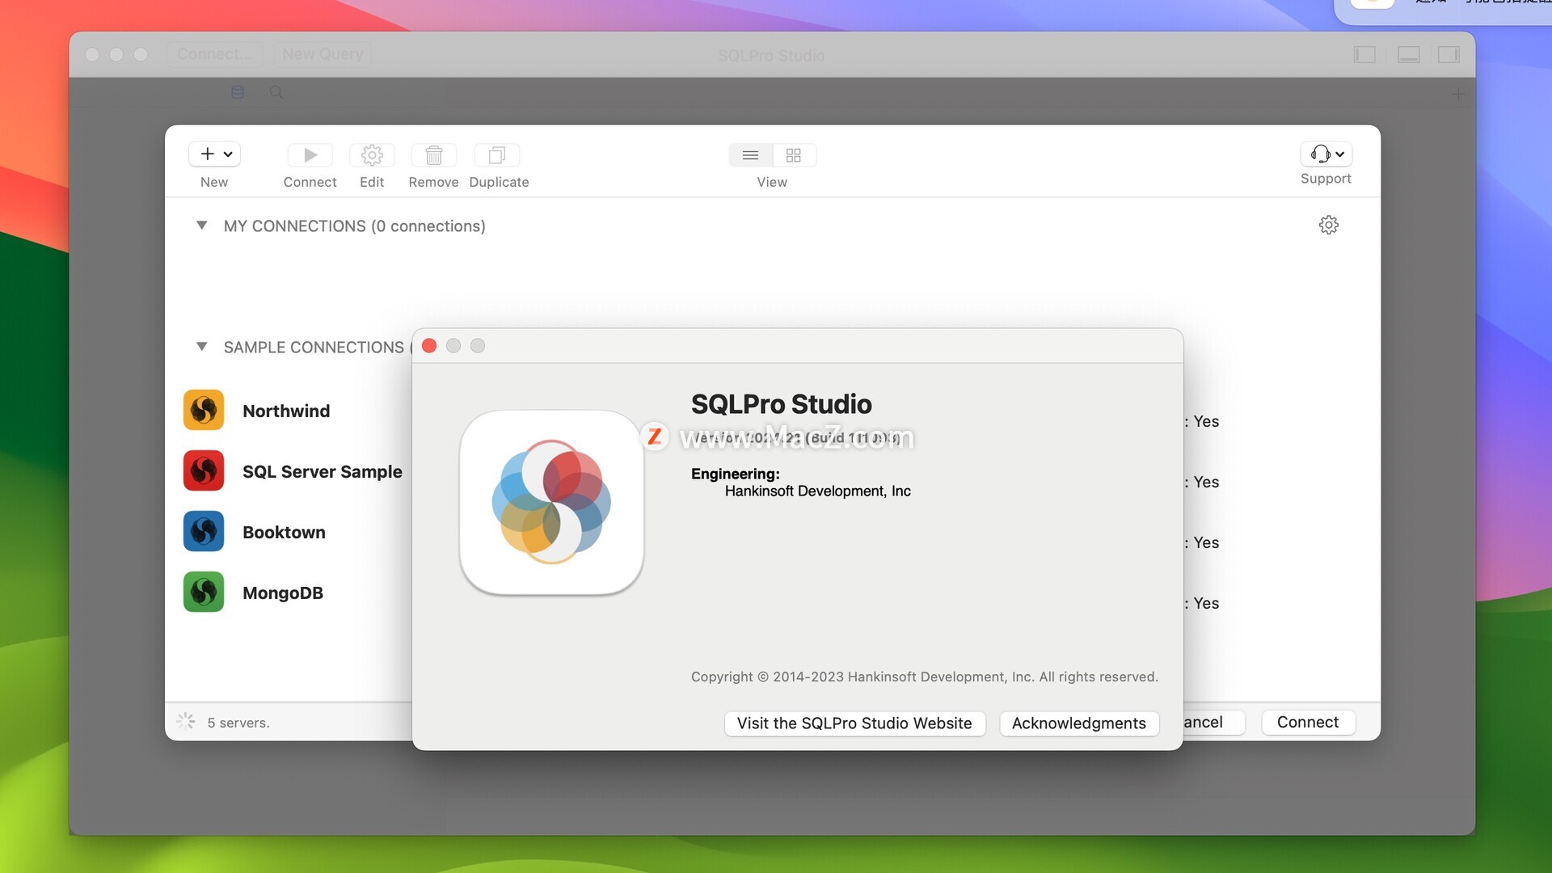
Task: Collapse the SAMPLE CONNECTIONS section
Action: [202, 347]
